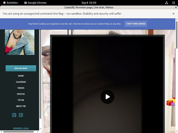This screenshot has height=133, width=178.
Task: Click the gift box icon at right edge
Action: coord(171,102)
